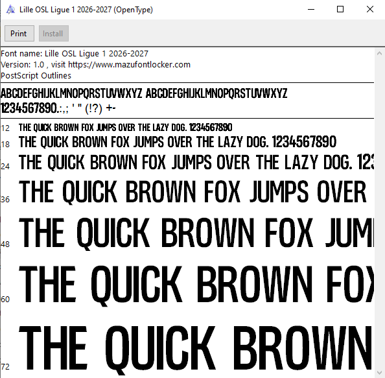Click the greyed-out Install button
The width and height of the screenshot is (385, 378).
coord(54,34)
